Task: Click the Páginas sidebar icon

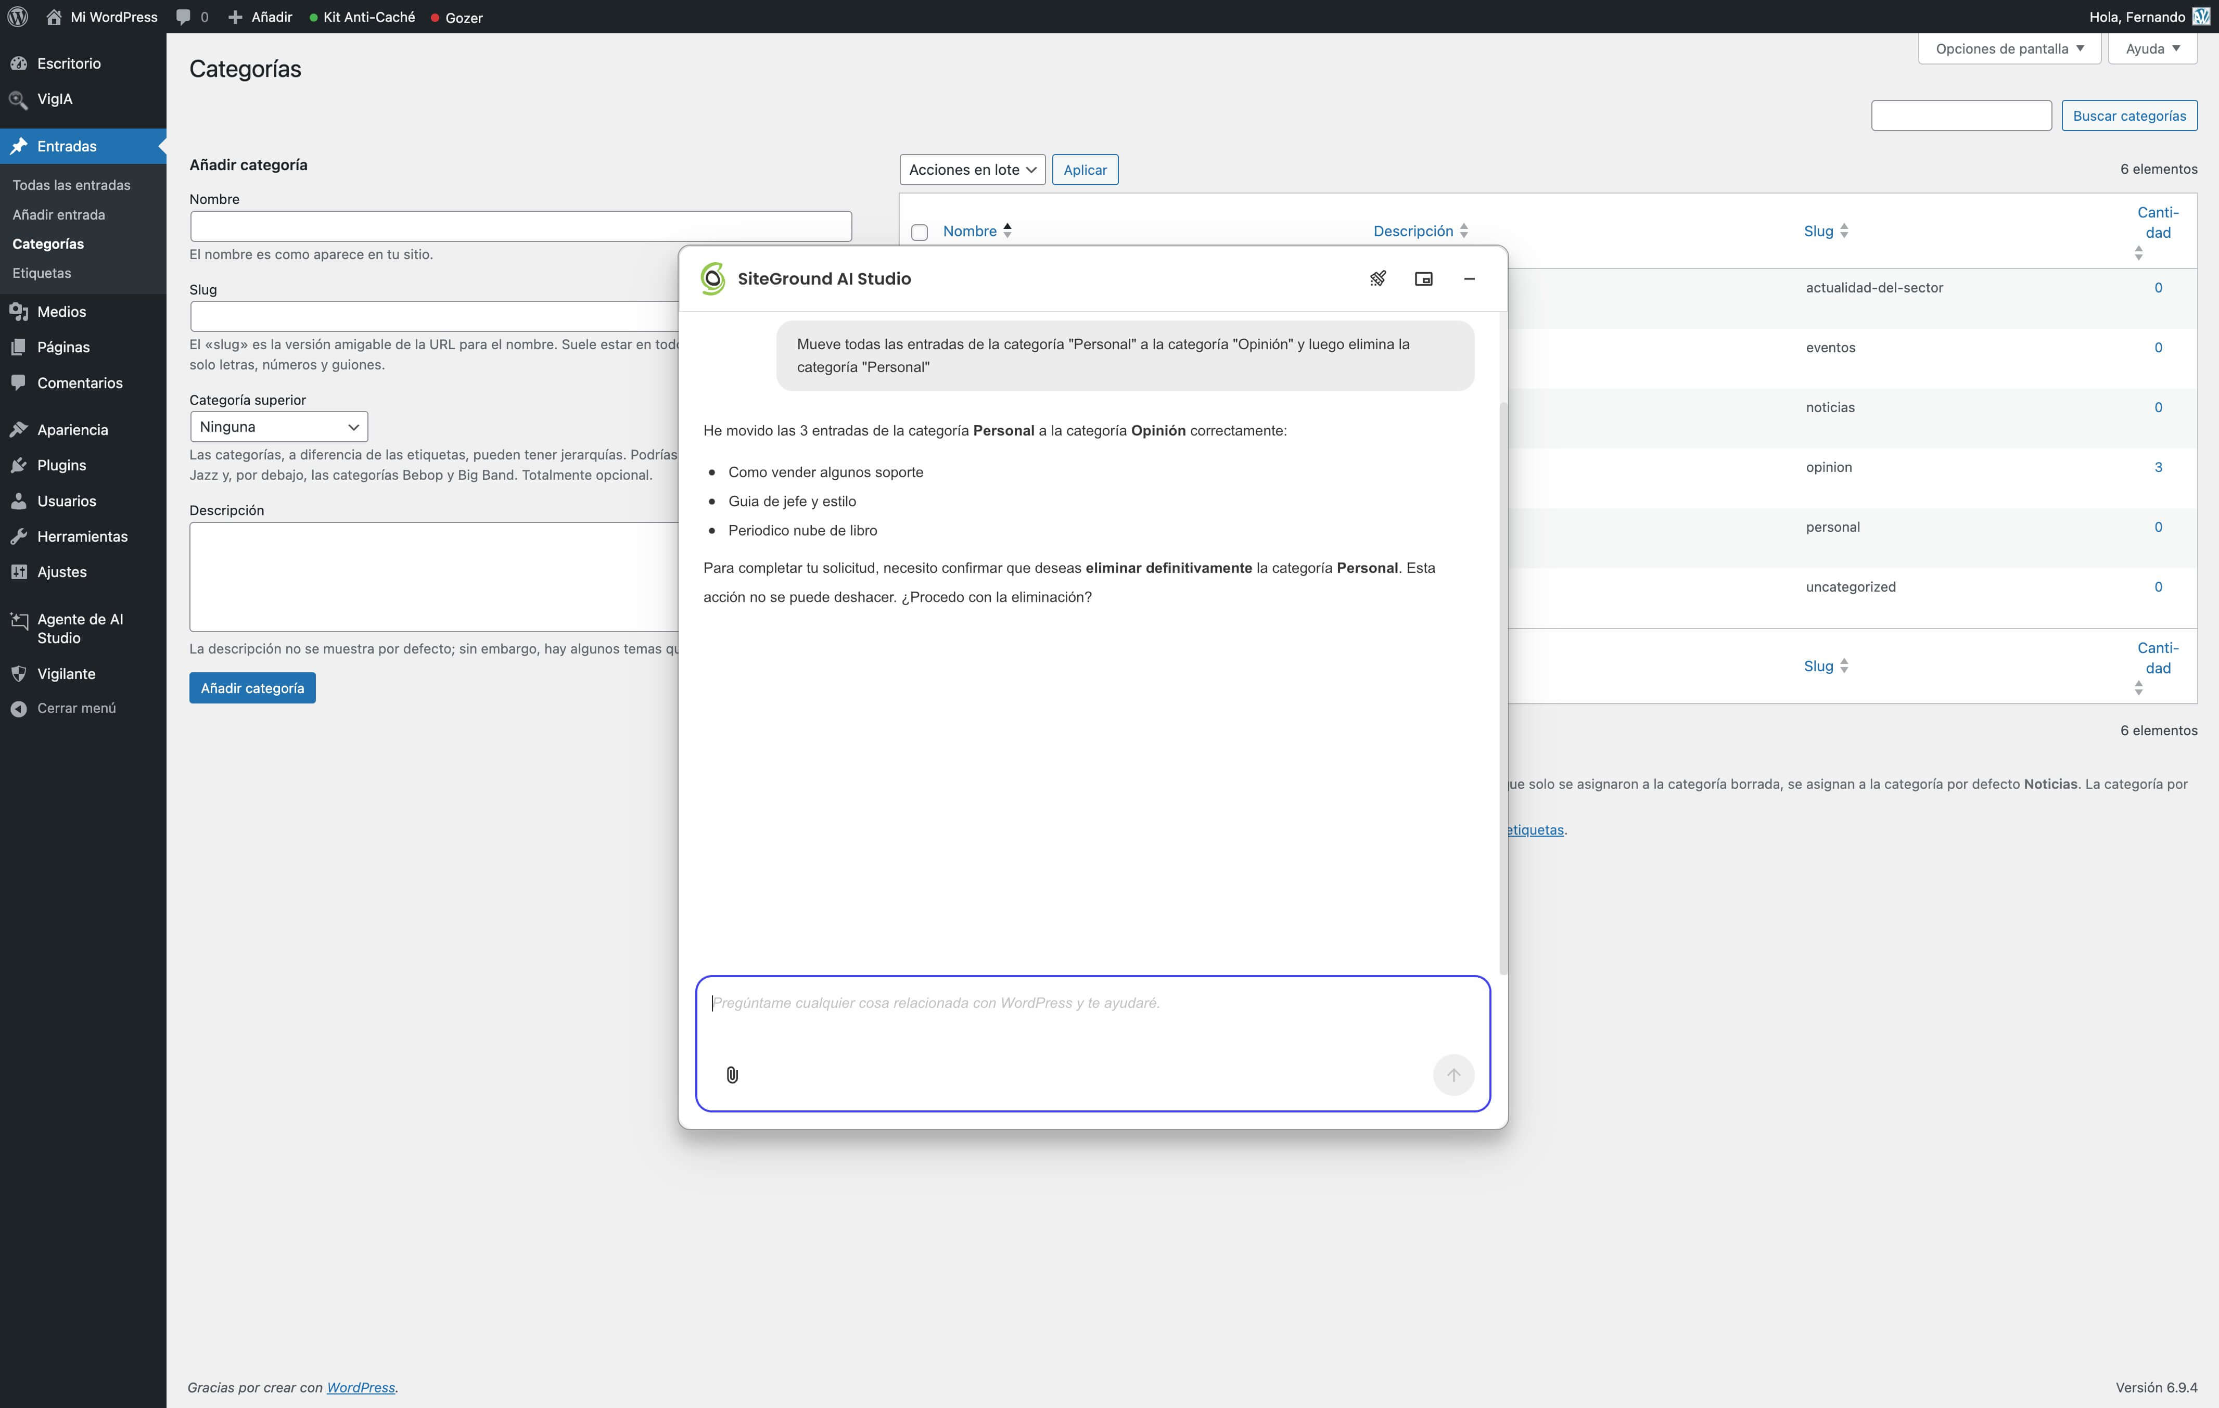Action: (x=18, y=348)
